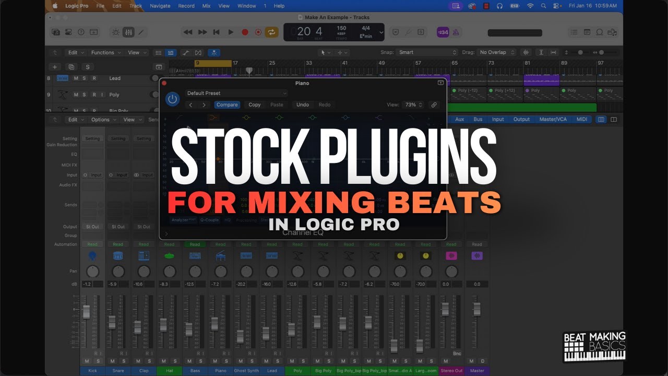Screen dimensions: 668x376
Task: Select the Master/VCA mixer filter tab
Action: point(553,120)
